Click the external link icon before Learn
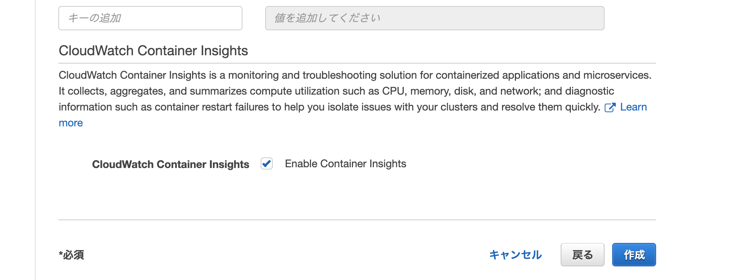 pyautogui.click(x=610, y=107)
